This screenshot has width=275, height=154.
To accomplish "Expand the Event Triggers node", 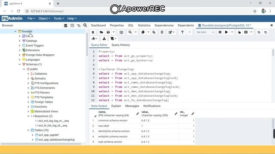I will (20, 46).
